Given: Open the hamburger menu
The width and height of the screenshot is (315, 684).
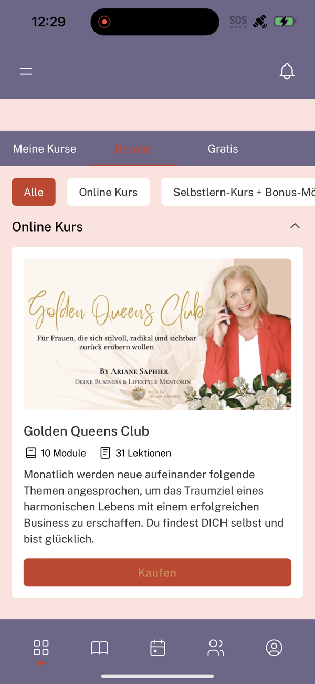Looking at the screenshot, I should click(26, 71).
